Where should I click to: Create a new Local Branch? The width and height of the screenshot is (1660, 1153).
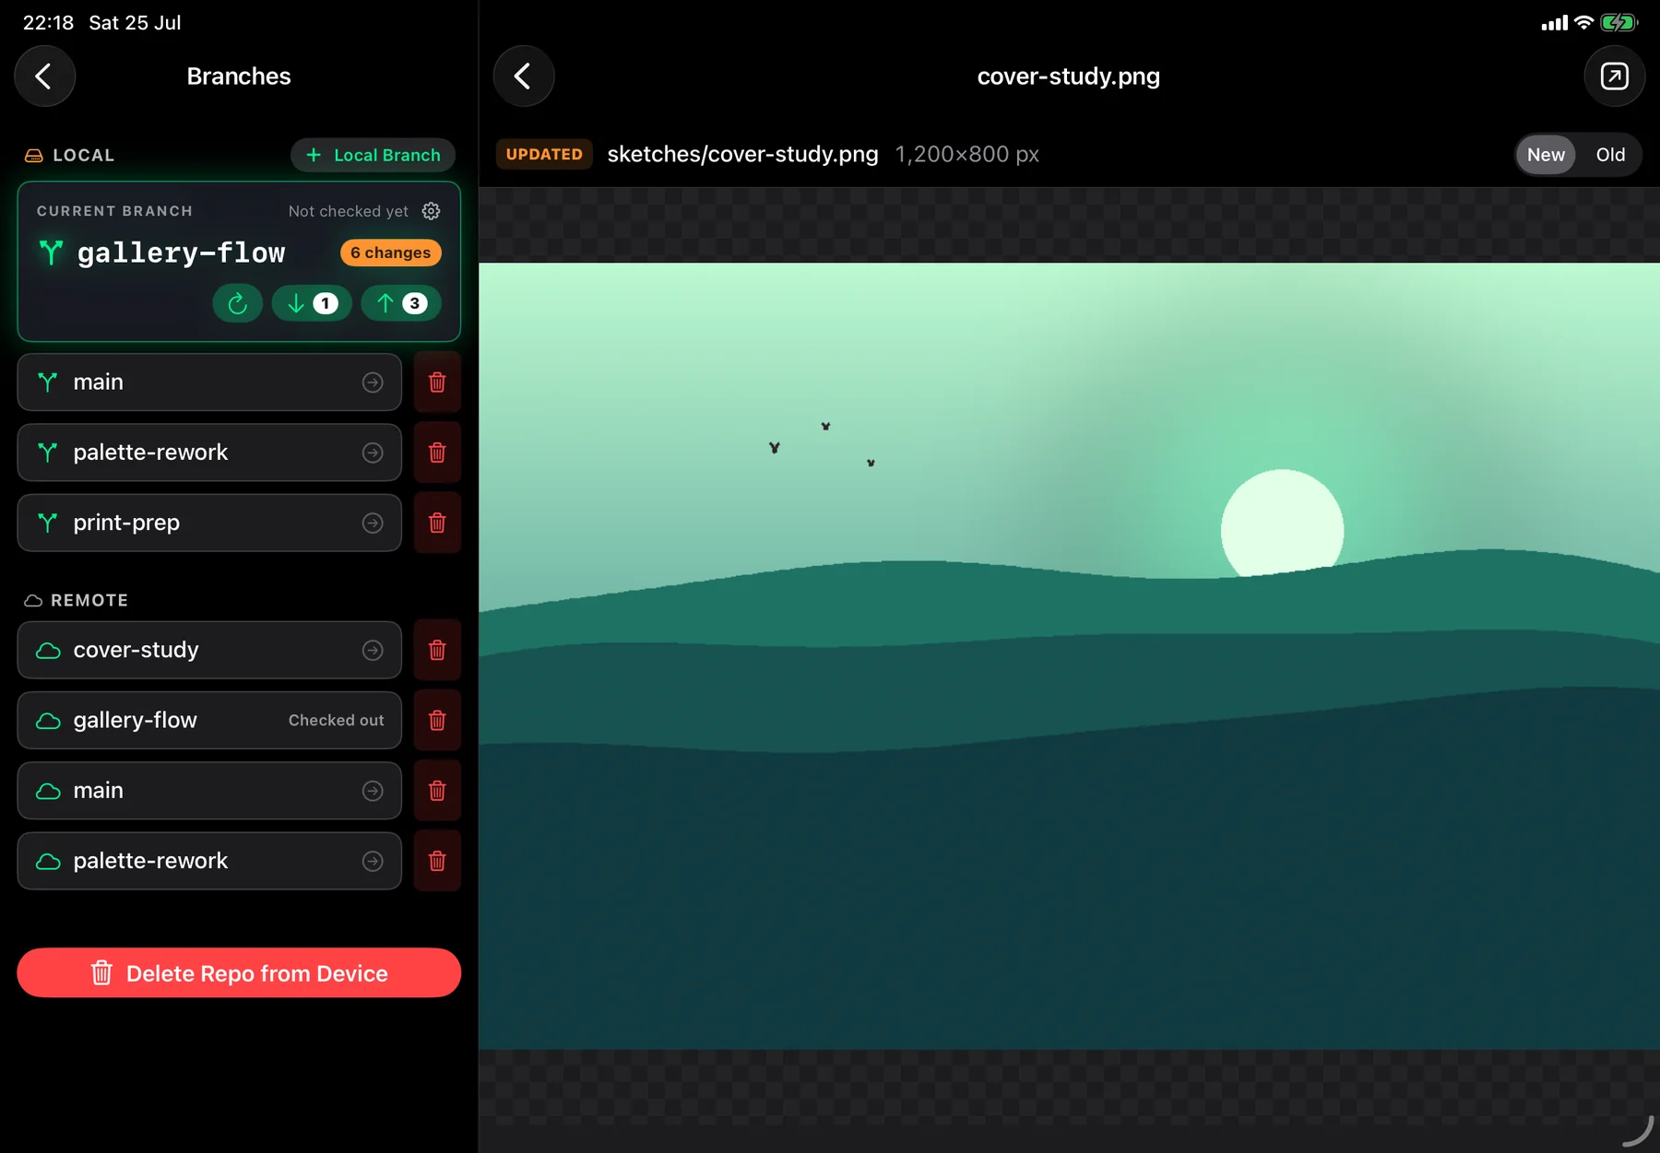click(373, 155)
